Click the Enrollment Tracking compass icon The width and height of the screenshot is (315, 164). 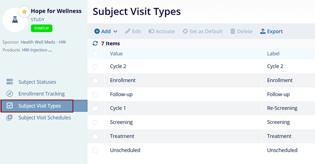10,94
